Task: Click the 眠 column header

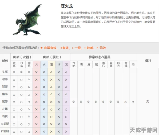Action: tap(96, 64)
